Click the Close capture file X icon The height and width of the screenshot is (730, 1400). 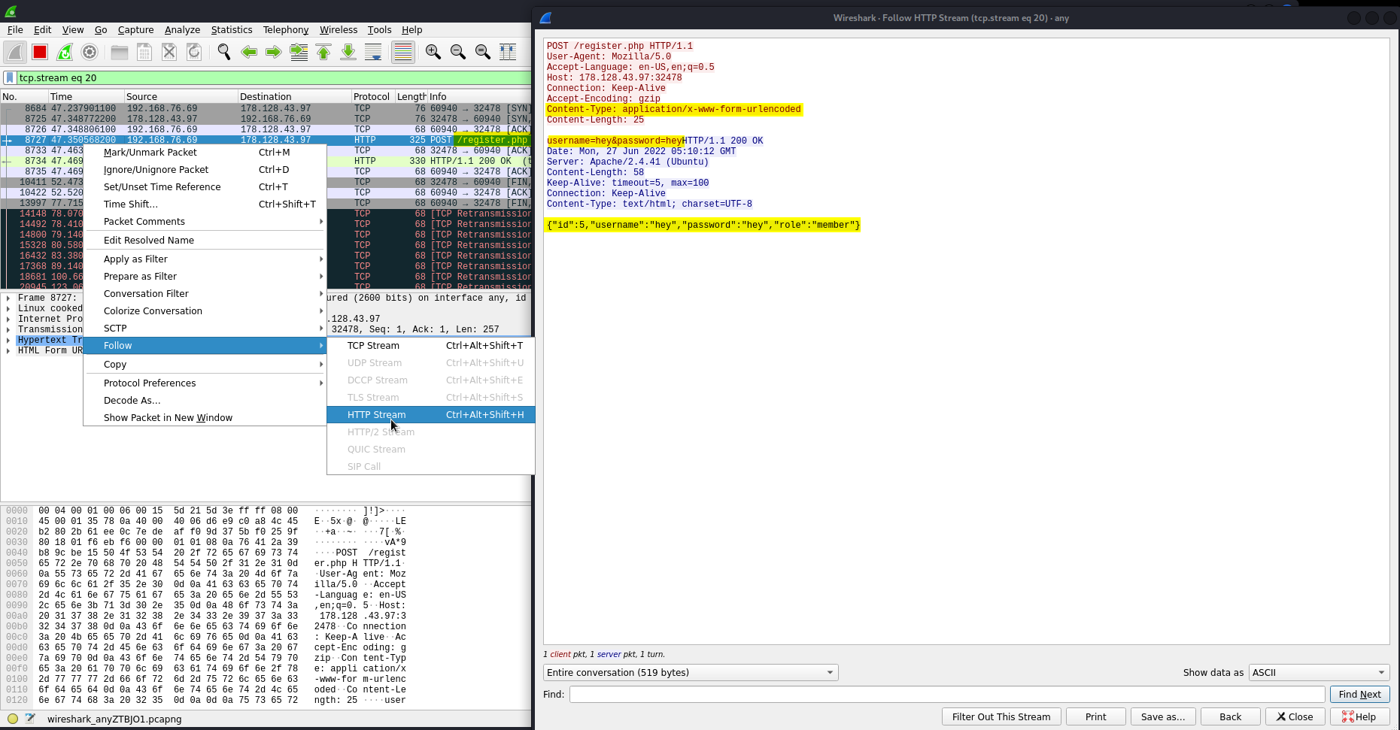(169, 52)
